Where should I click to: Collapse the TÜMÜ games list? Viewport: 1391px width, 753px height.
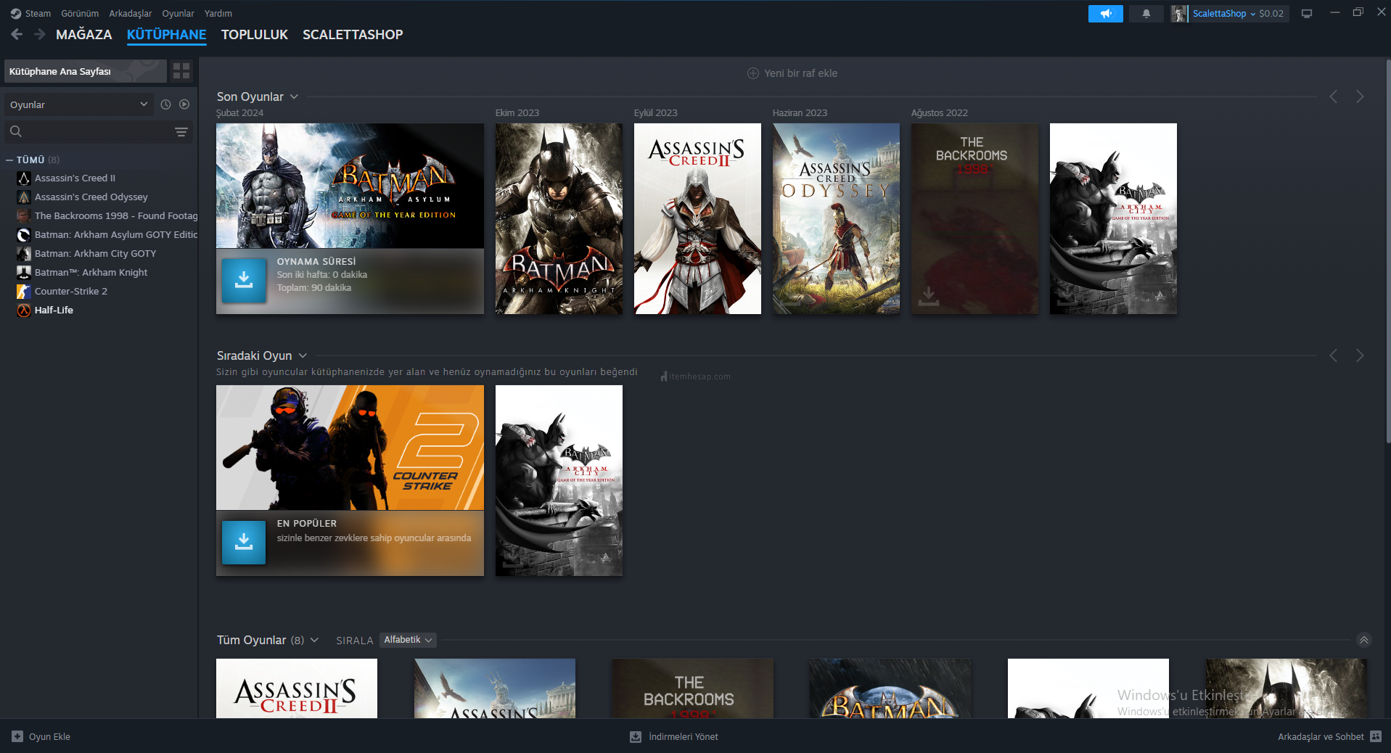9,160
